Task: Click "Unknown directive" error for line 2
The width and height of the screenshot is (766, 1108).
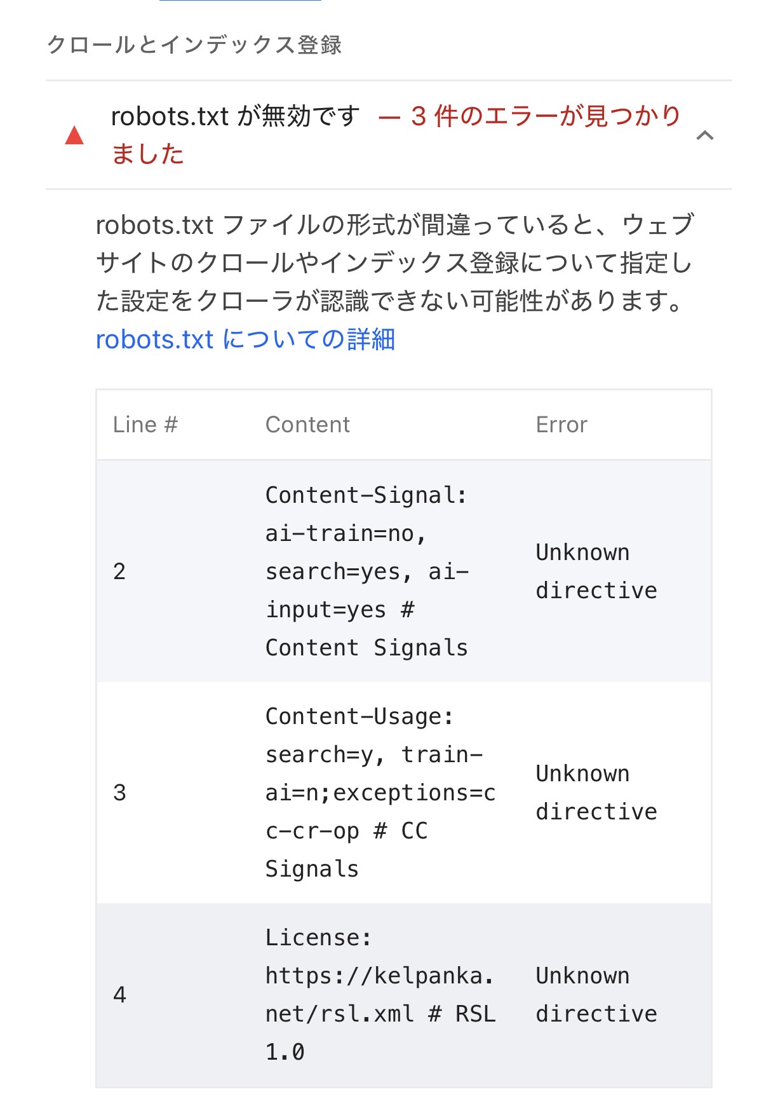Action: (596, 571)
